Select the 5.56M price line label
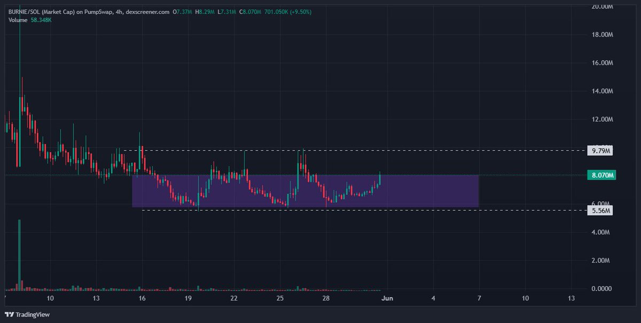 [601, 210]
